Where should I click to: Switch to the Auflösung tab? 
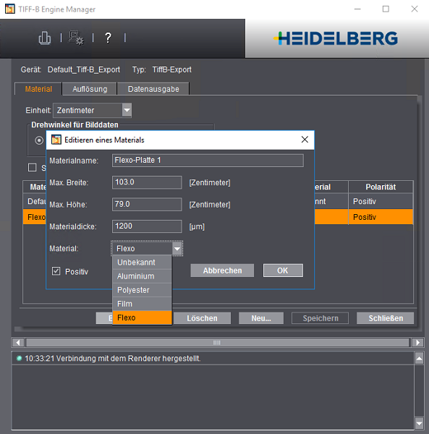click(90, 89)
